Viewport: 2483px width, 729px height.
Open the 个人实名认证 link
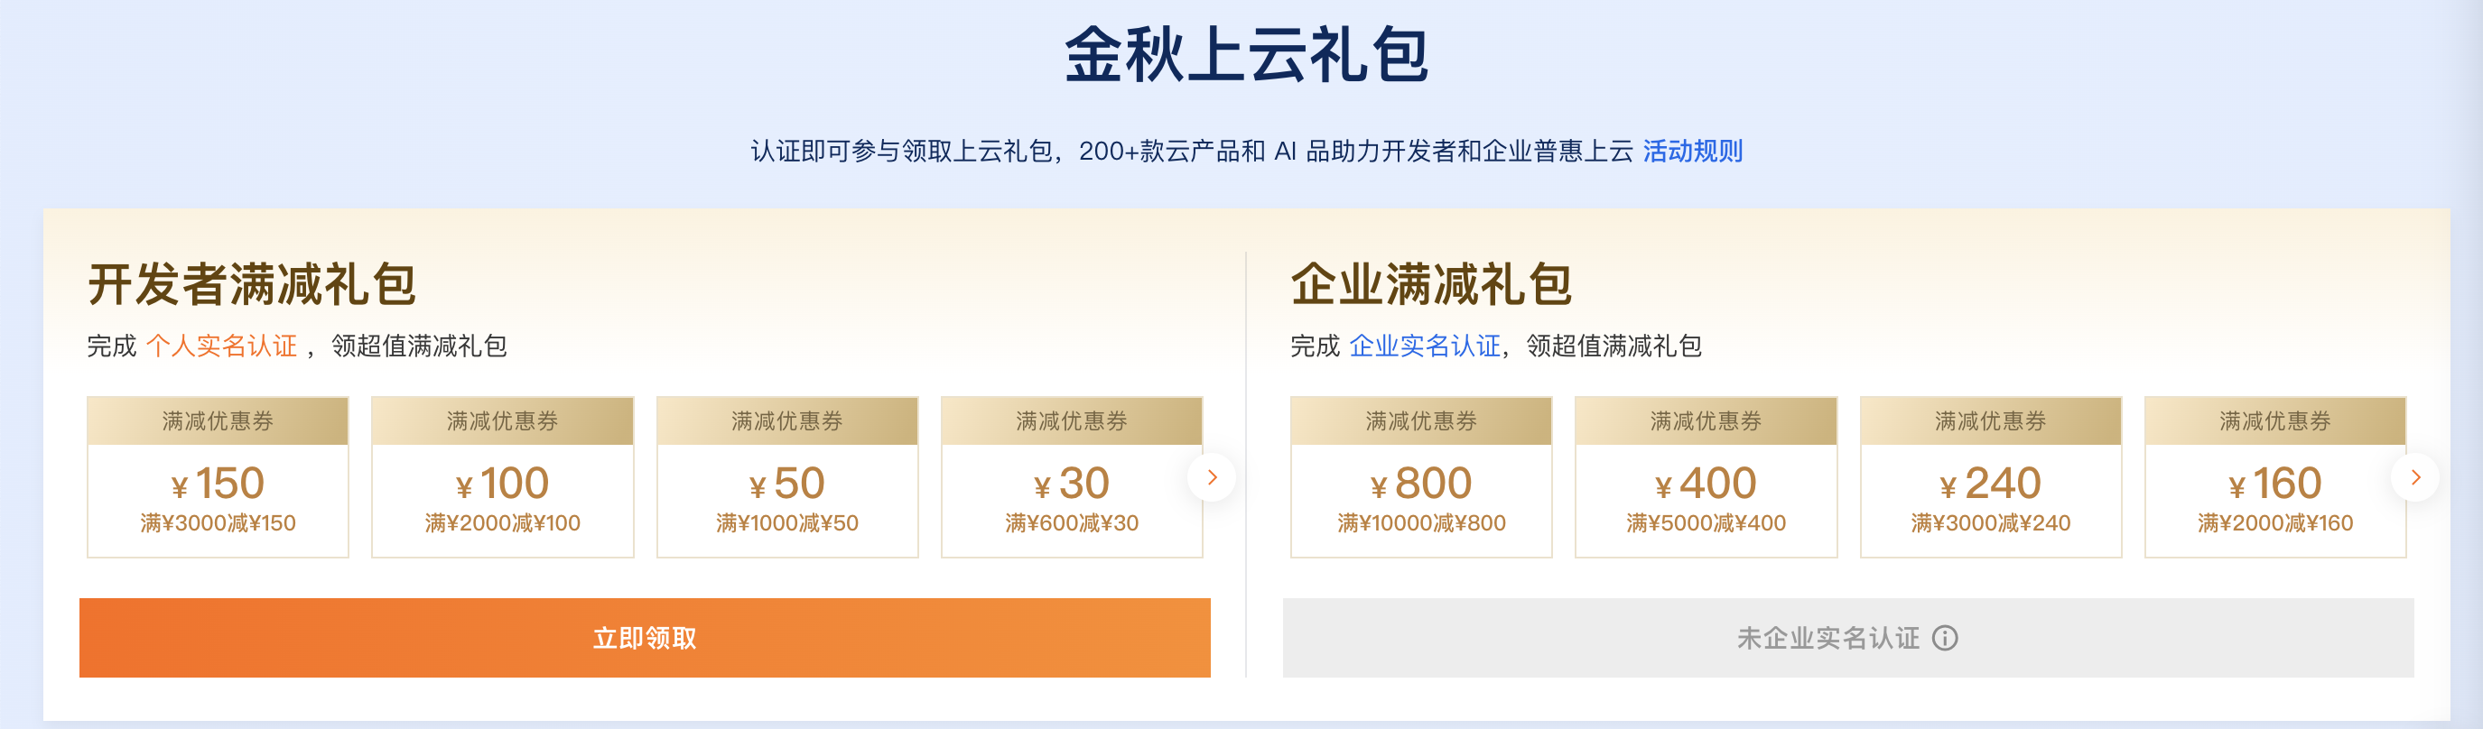[x=222, y=346]
